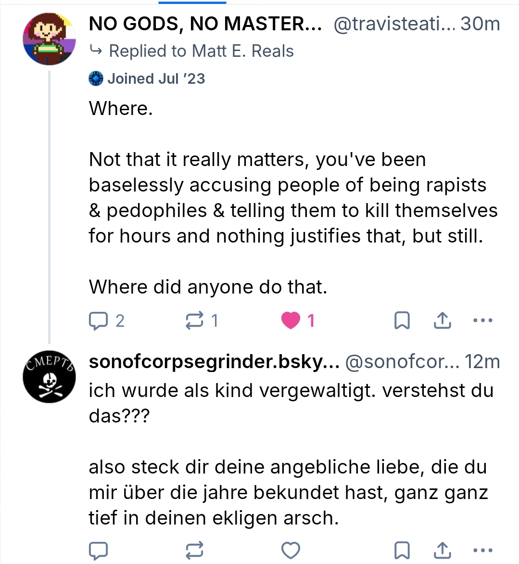Image resolution: width=519 pixels, height=564 pixels.
Task: Click the Joined Jul '23 badge icon
Action: pyautogui.click(x=96, y=78)
